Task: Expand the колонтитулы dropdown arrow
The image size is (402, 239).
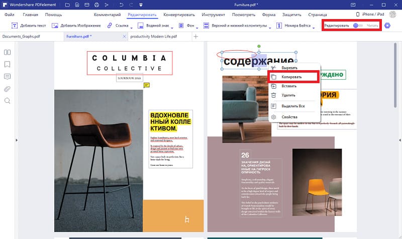Action: pyautogui.click(x=270, y=28)
